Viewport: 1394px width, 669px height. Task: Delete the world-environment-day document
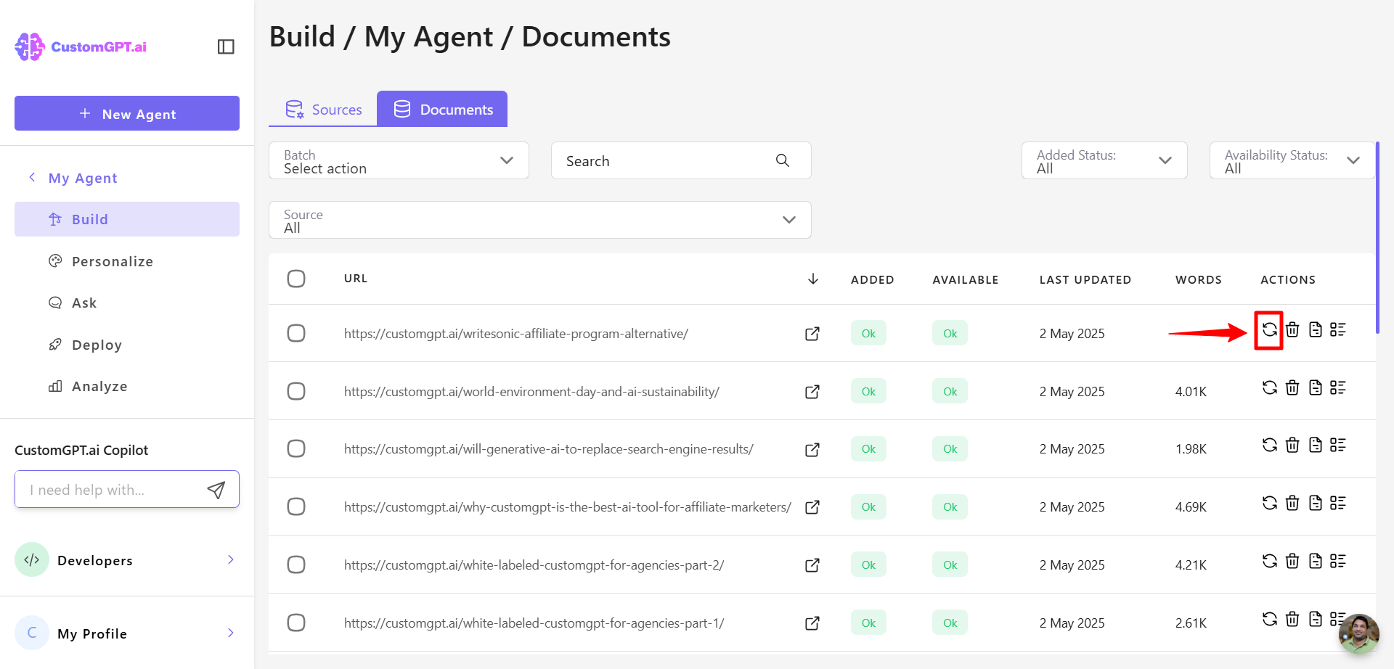coord(1292,387)
